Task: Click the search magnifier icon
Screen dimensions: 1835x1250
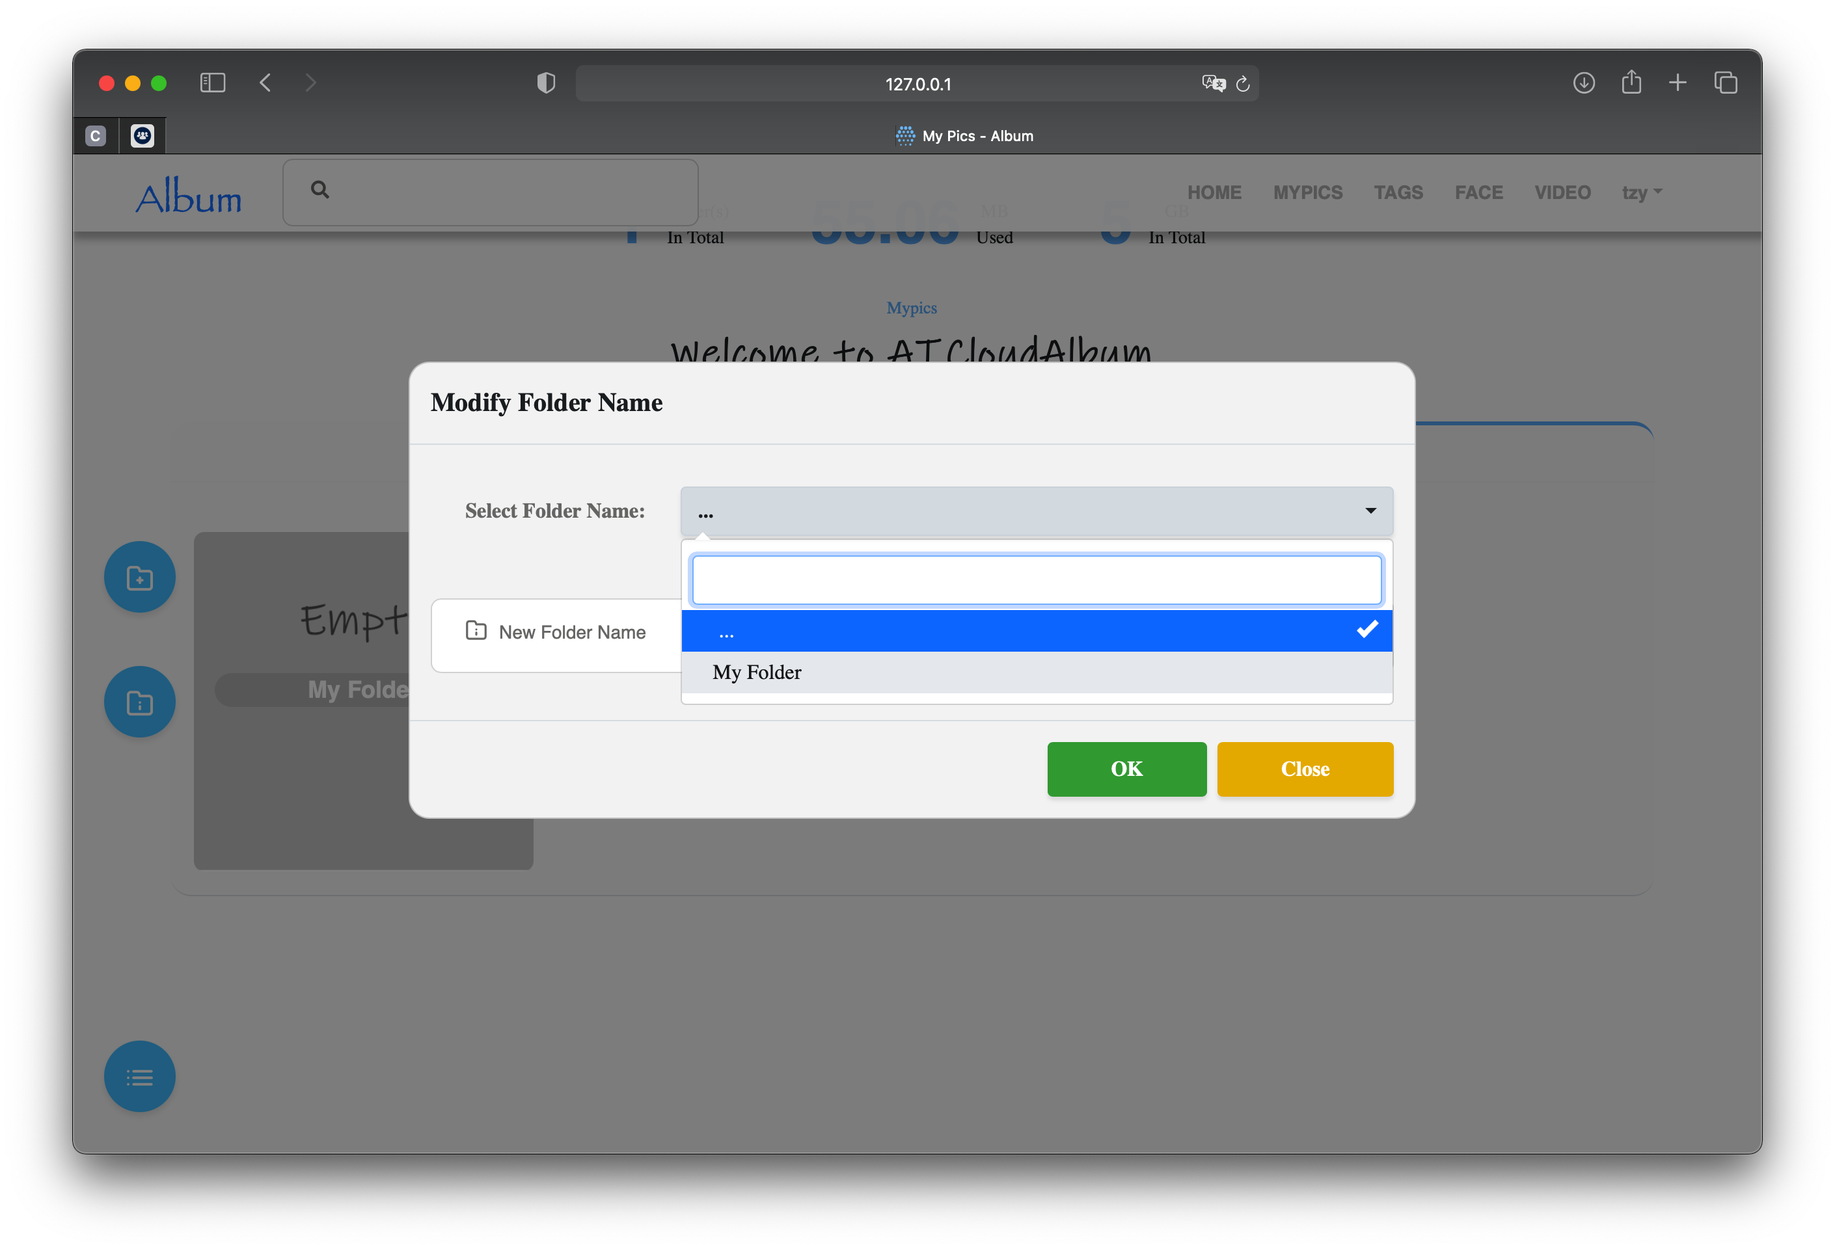Action: click(319, 189)
